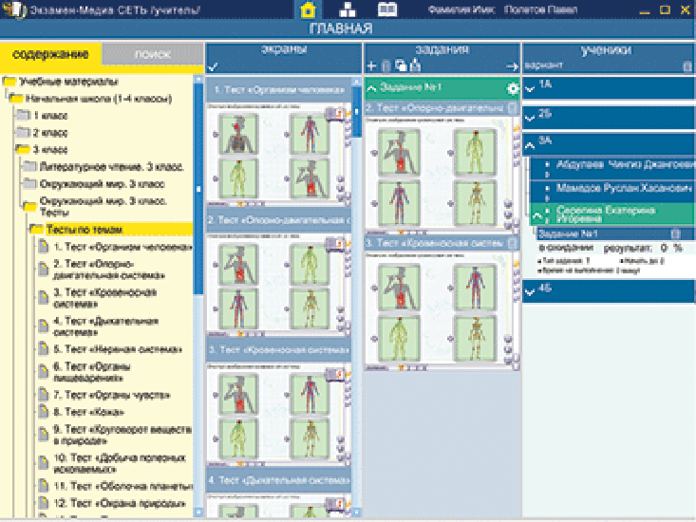Open the network structure icon in title bar
This screenshot has width=696, height=522.
tap(348, 9)
